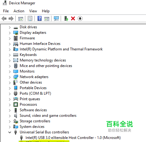The width and height of the screenshot is (146, 142).
Task: Click the Memory technology devices icon
Action: [x=16, y=60]
